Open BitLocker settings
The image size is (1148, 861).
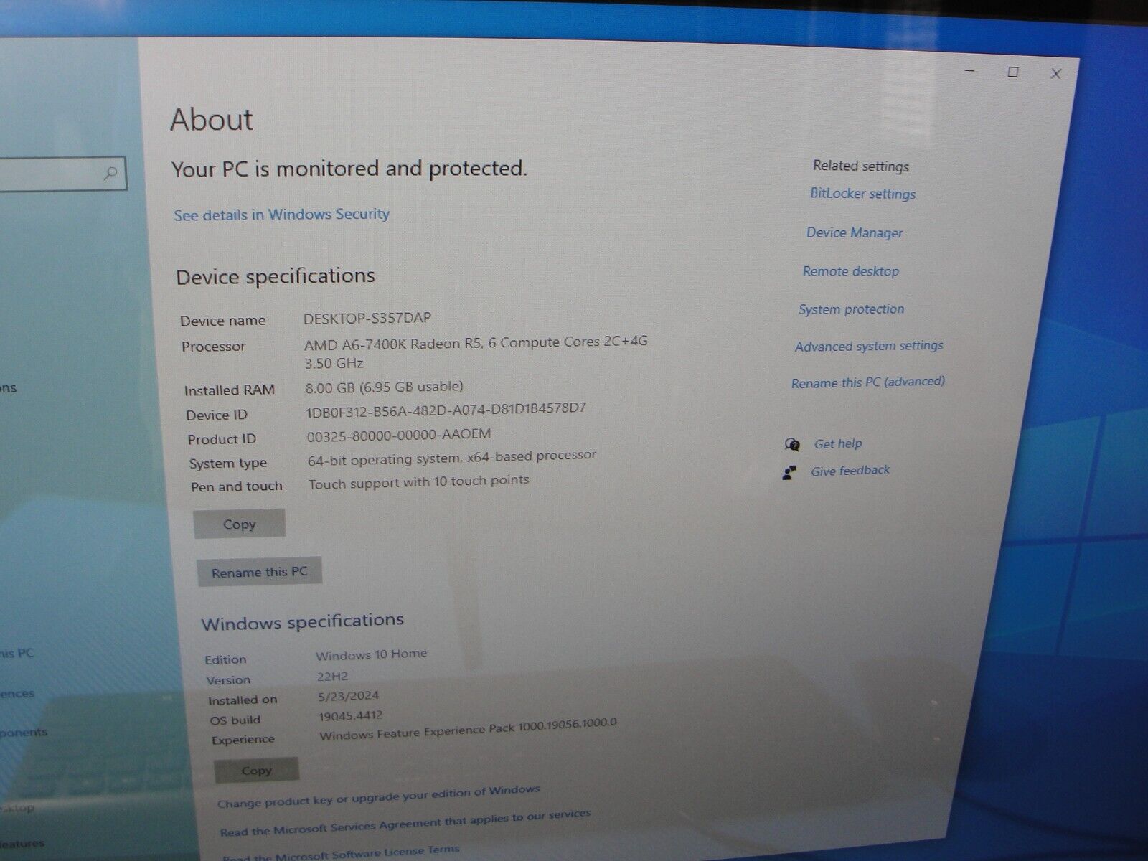[x=862, y=194]
